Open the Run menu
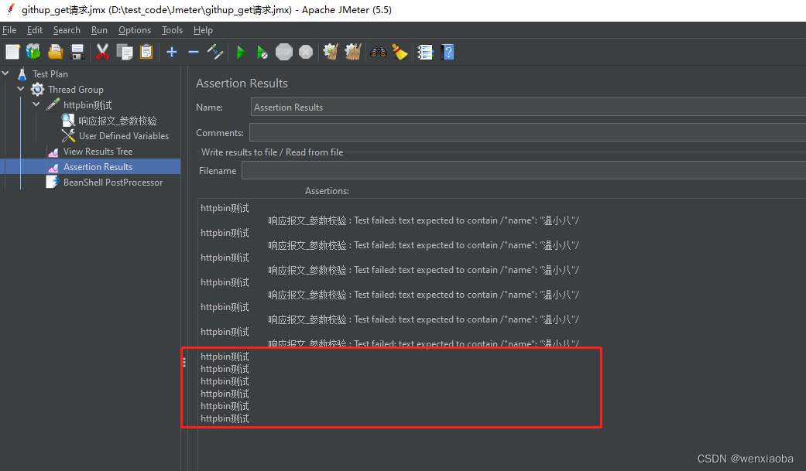 [99, 30]
